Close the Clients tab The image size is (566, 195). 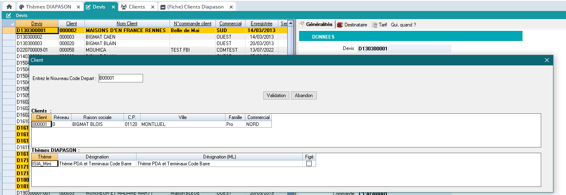point(152,7)
